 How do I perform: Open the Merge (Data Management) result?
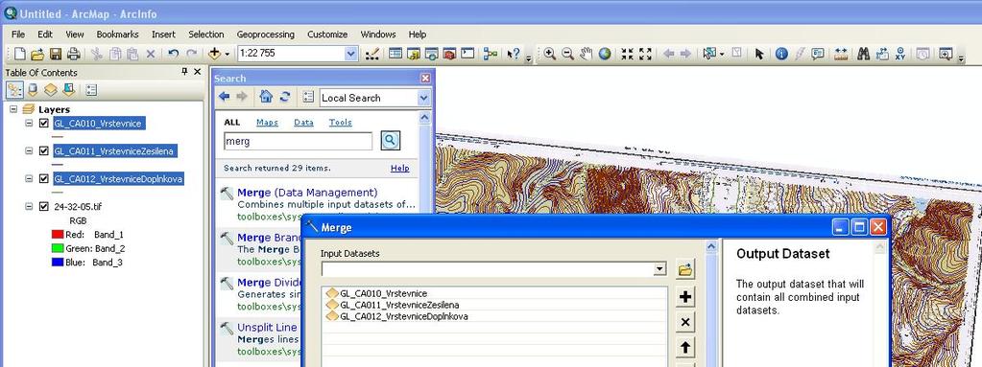click(x=307, y=193)
